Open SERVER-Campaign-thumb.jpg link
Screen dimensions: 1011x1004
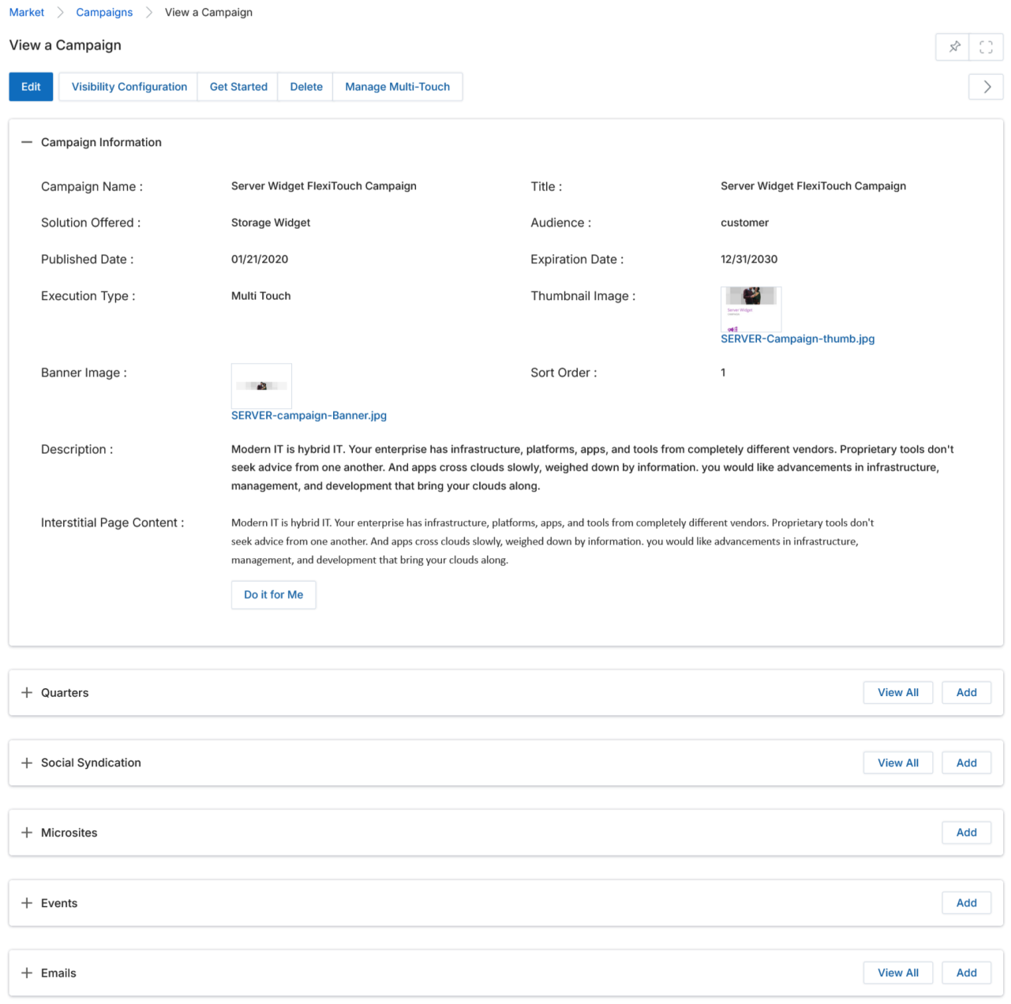pyautogui.click(x=797, y=339)
